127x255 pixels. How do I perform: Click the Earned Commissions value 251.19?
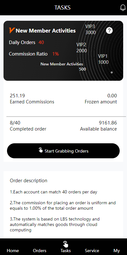[18, 96]
